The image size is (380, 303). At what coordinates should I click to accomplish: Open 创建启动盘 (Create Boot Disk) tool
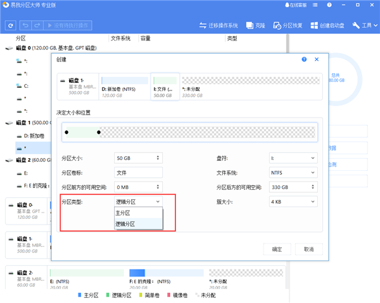tap(327, 26)
